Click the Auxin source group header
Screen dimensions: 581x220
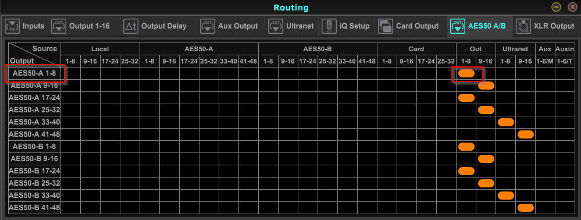point(565,49)
